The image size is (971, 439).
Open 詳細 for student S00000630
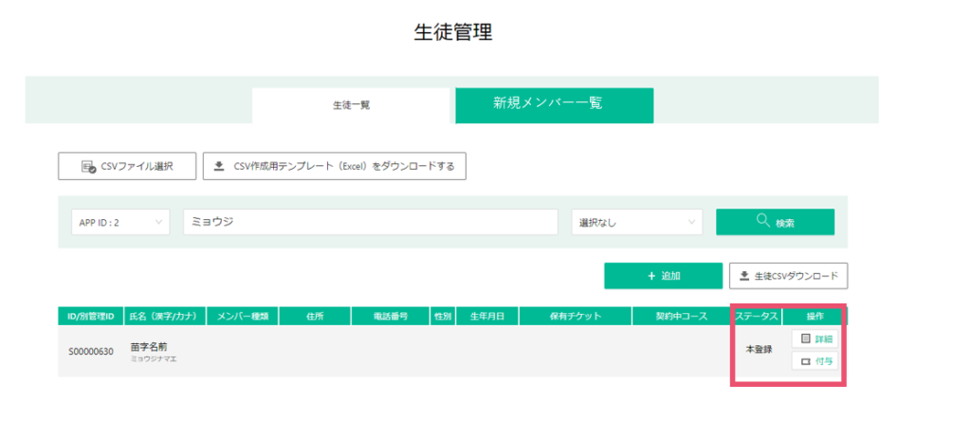coord(815,338)
